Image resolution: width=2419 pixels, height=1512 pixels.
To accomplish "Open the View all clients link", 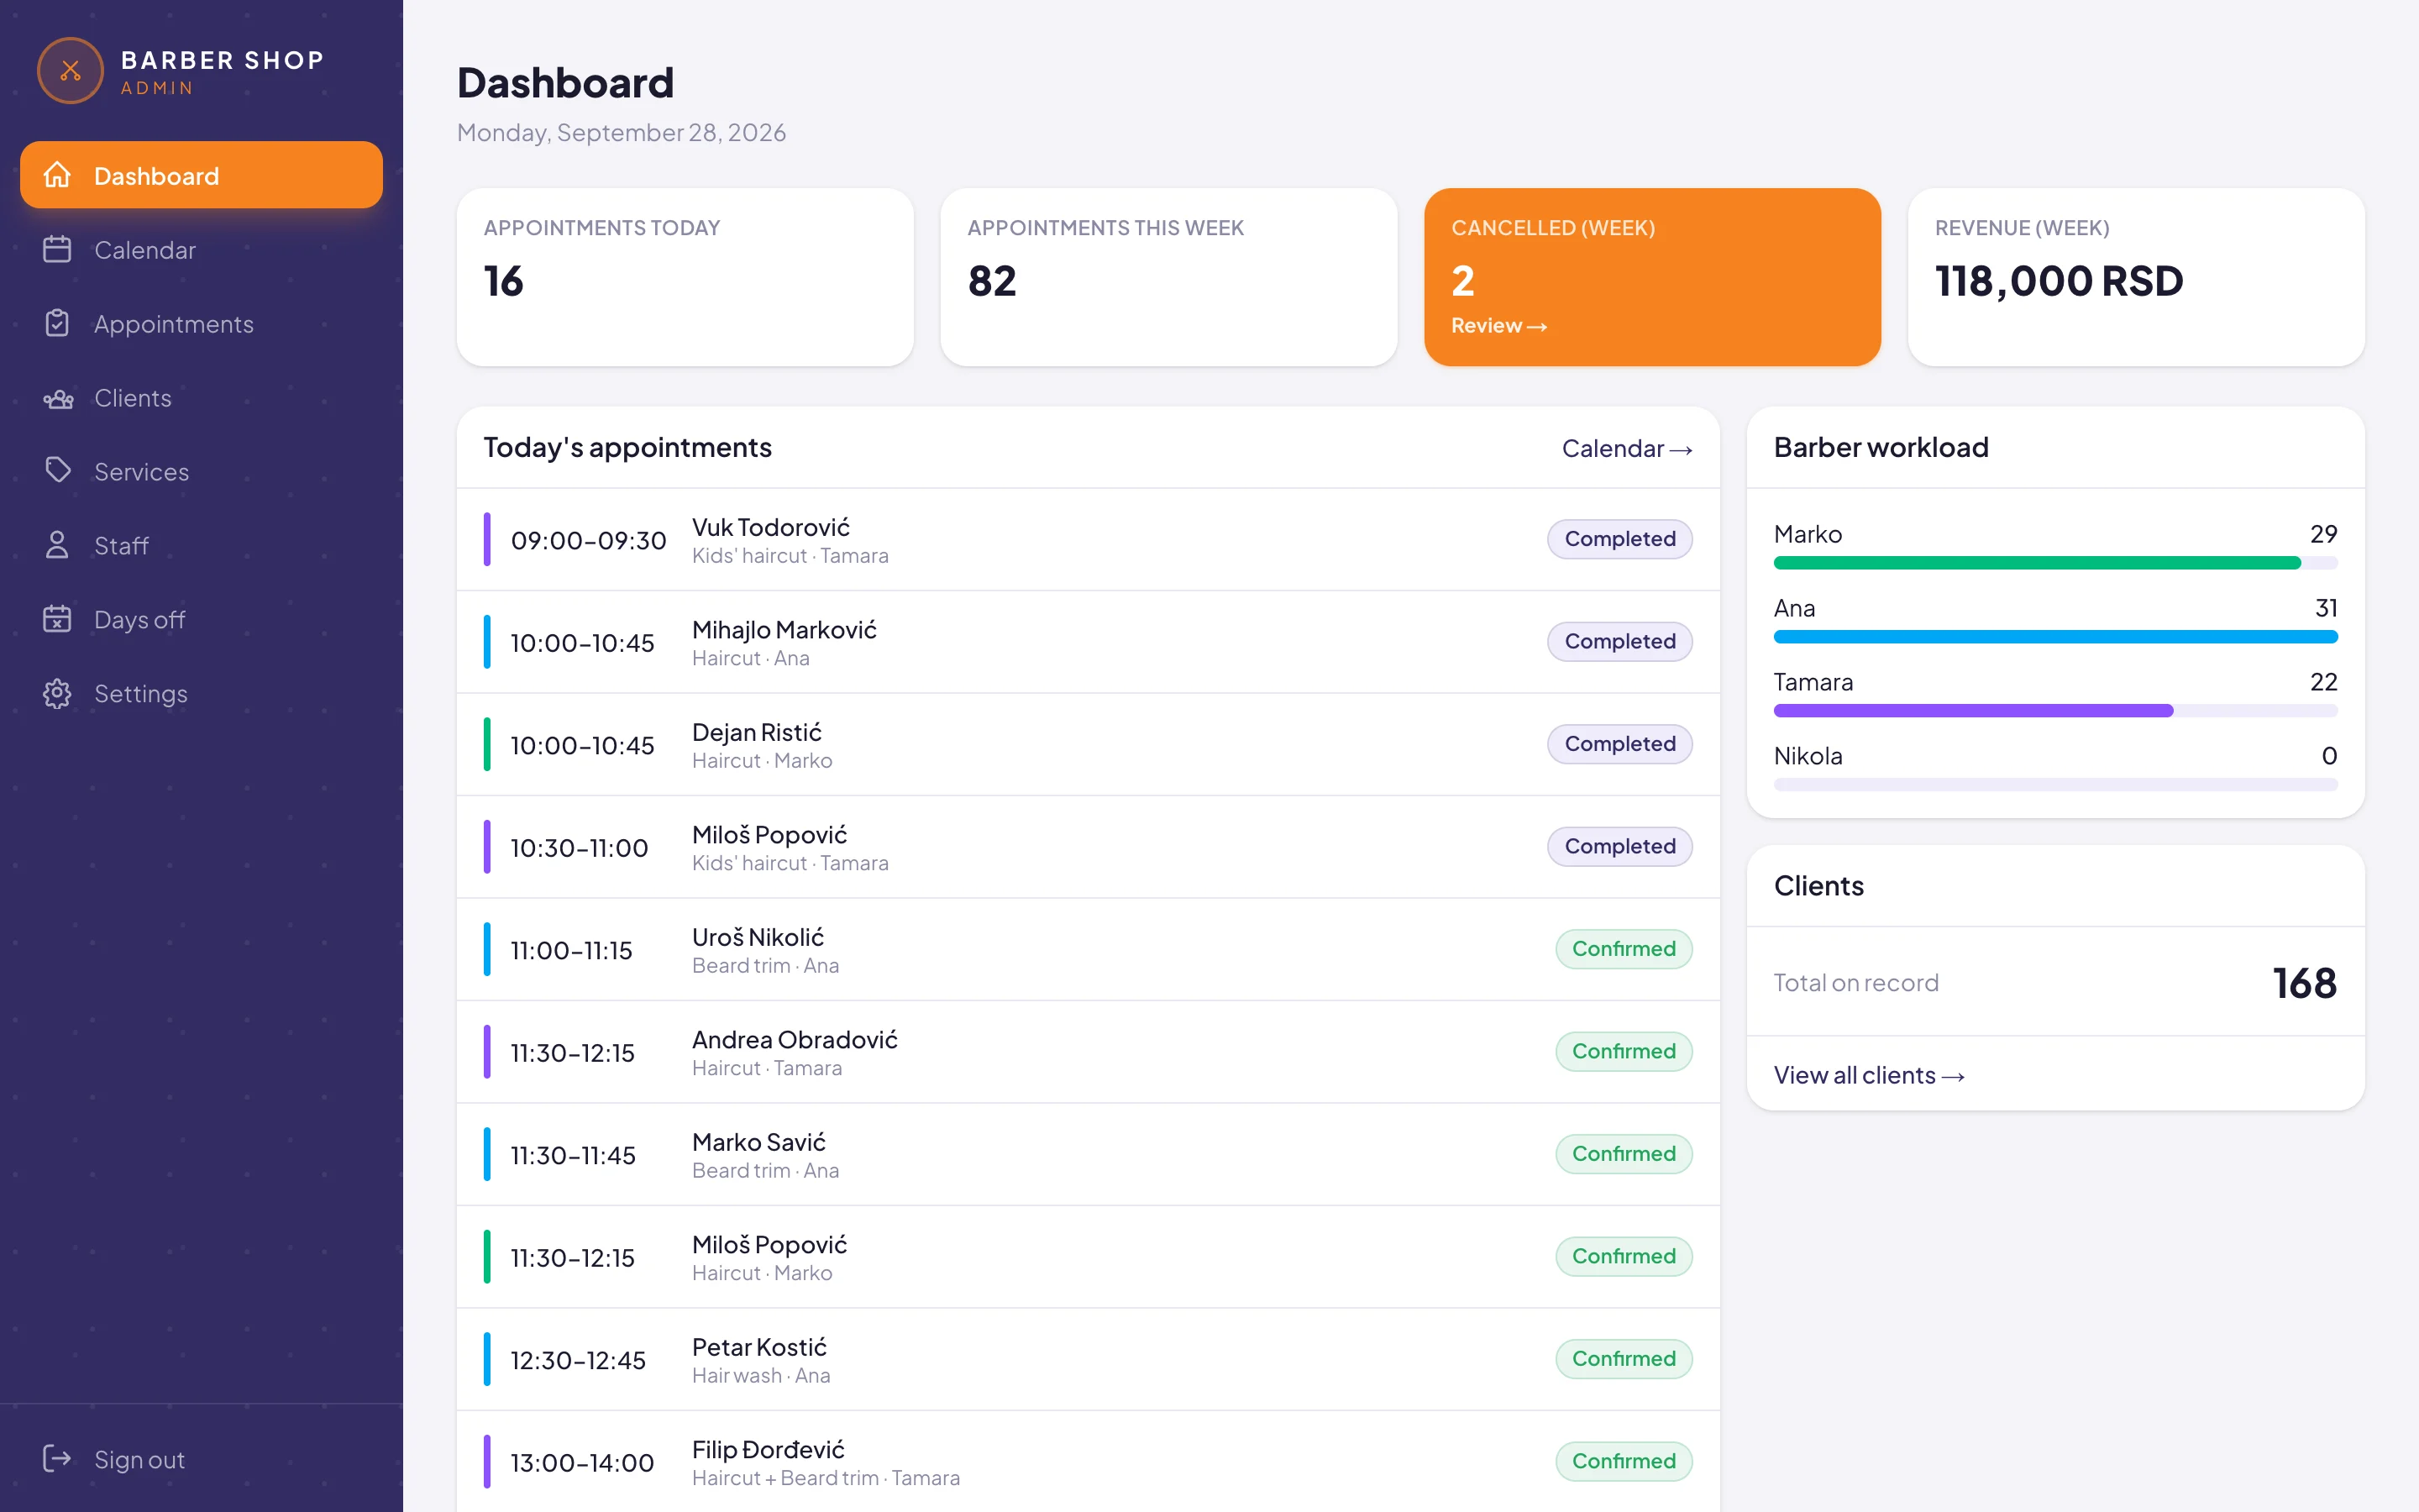I will click(x=1868, y=1075).
